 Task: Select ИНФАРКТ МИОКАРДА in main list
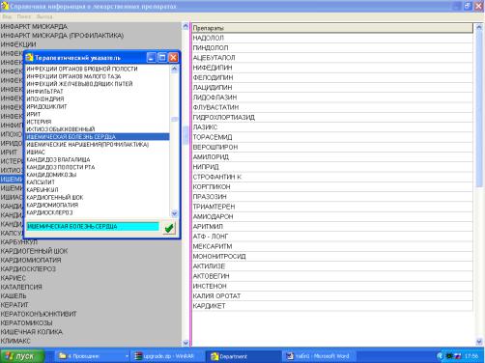tap(91, 26)
